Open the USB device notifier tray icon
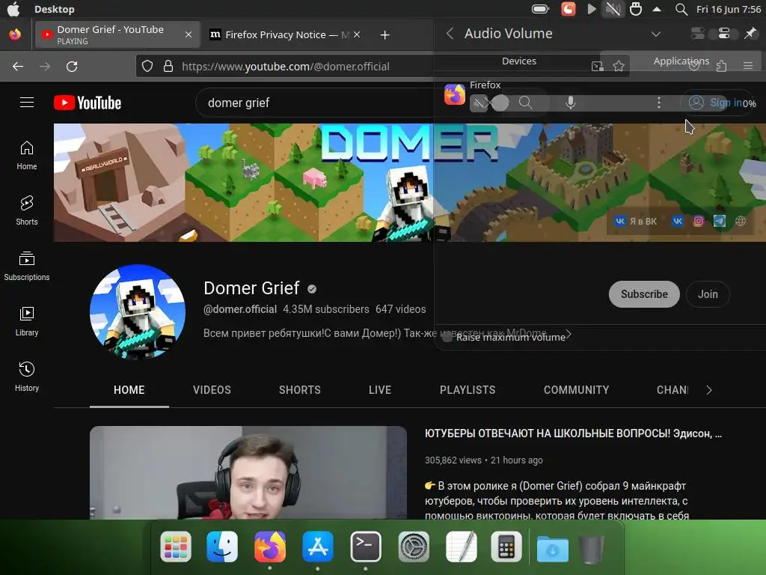Screen dimensions: 766x575 coord(636,9)
